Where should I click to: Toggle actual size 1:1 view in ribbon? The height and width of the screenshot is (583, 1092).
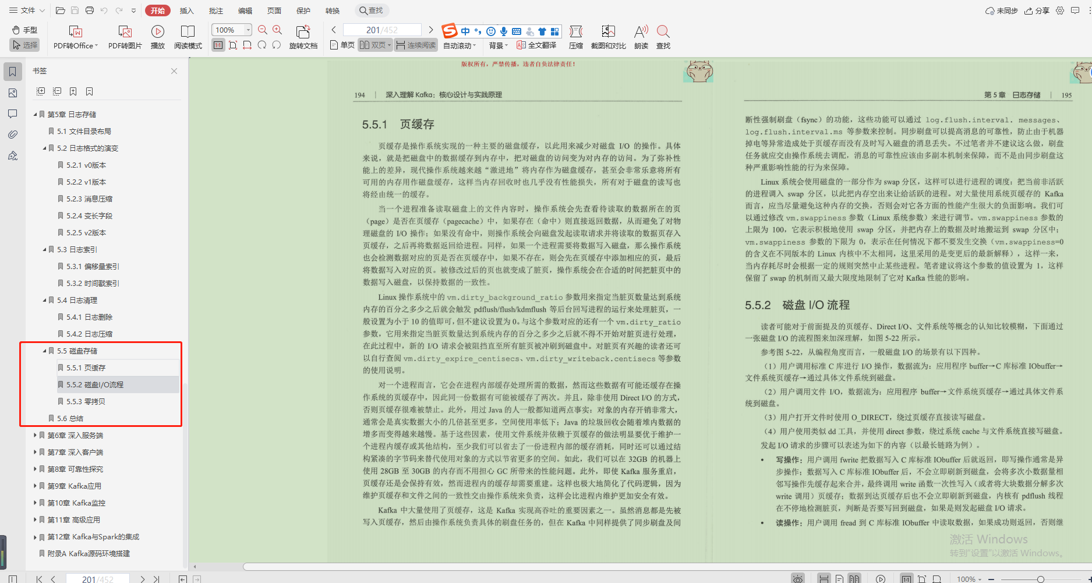click(218, 45)
